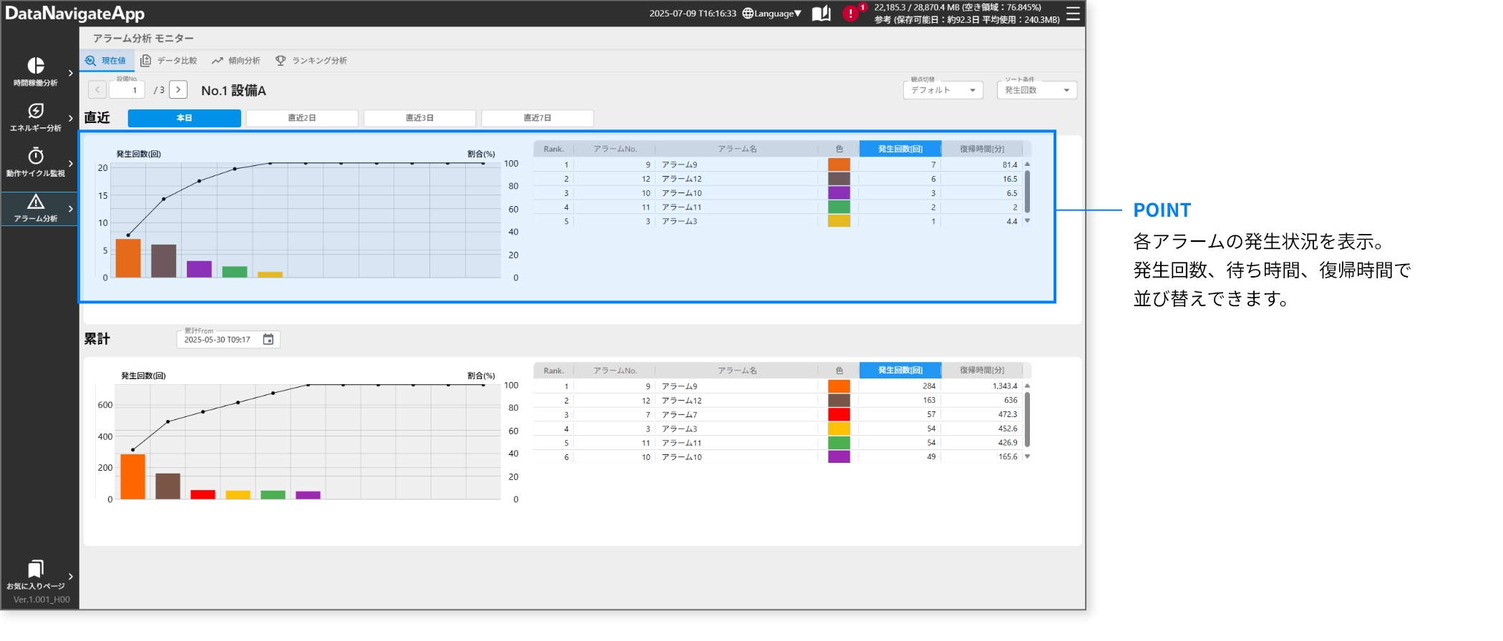Open the エネルギー分析 sidebar icon

[x=36, y=111]
